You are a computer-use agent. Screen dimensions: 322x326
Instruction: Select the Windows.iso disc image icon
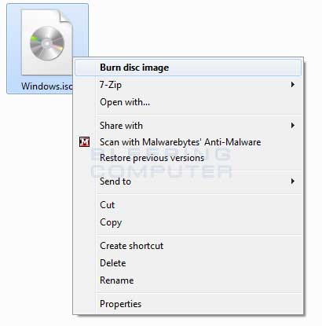pyautogui.click(x=47, y=42)
